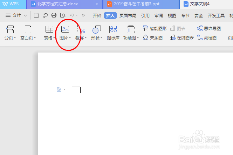Screen dimensions: 233x155
Task: Open the 章节 ribbon tab
Action: [x=185, y=16]
